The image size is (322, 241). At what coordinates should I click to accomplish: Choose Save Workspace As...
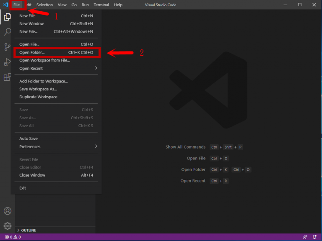pyautogui.click(x=56, y=89)
